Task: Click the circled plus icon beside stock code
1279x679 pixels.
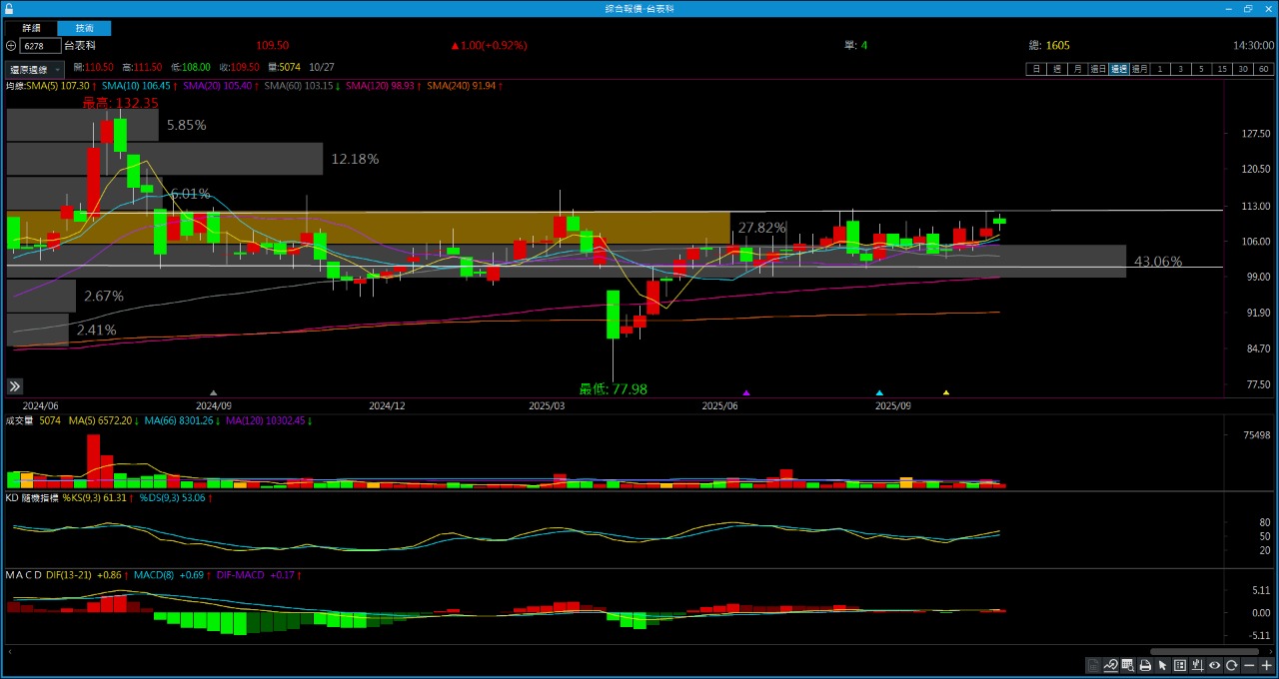Action: coord(11,46)
